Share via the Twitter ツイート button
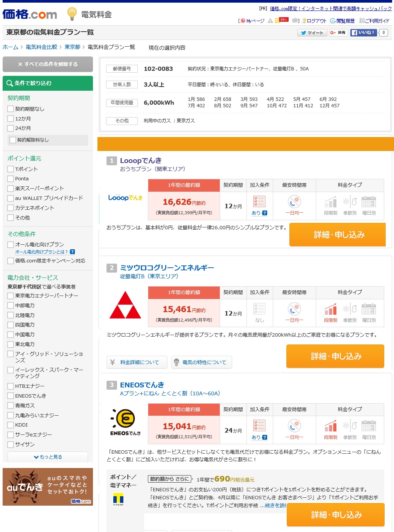 (312, 33)
